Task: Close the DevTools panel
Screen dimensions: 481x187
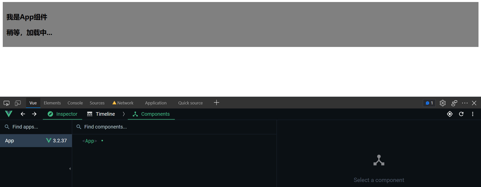Action: pos(474,103)
